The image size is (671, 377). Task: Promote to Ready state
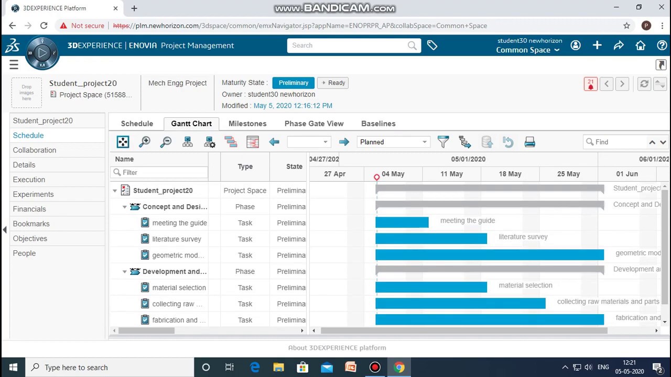pyautogui.click(x=333, y=83)
